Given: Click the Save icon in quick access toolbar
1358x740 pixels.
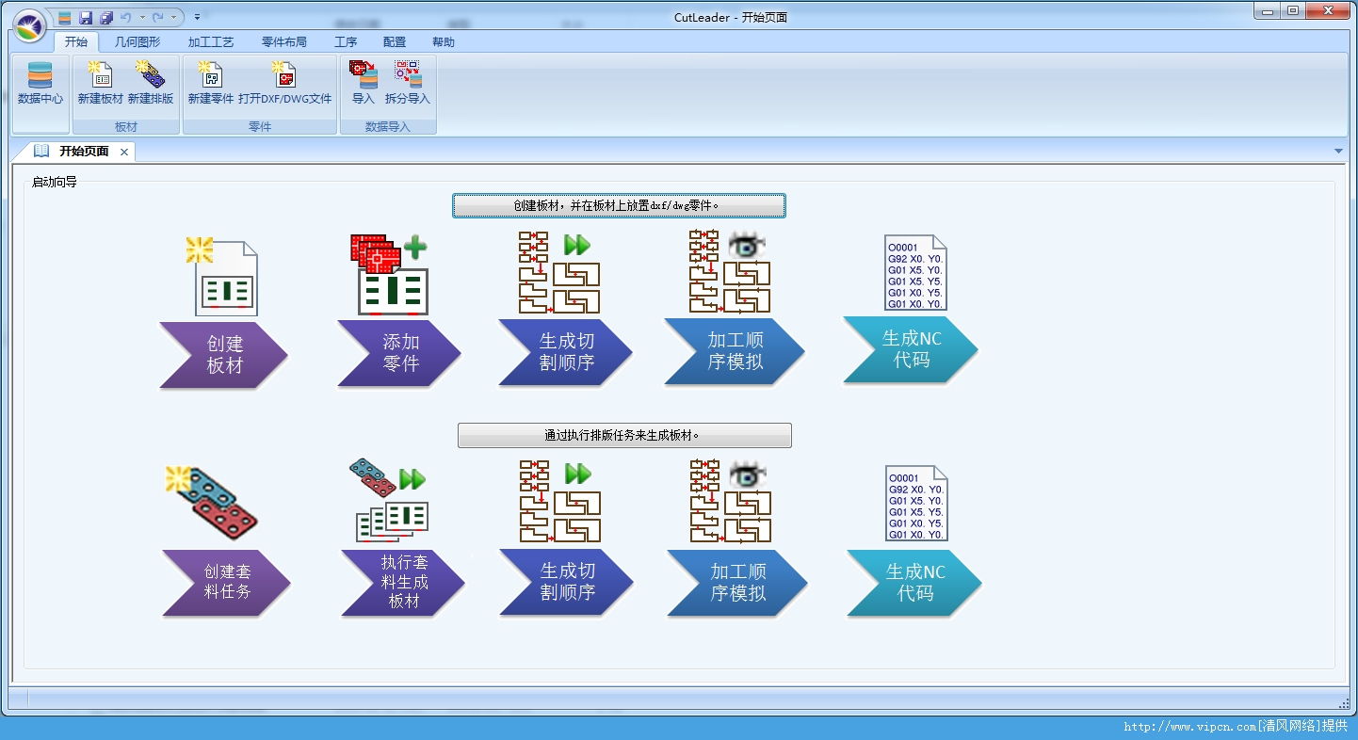Looking at the screenshot, I should pos(86,16).
